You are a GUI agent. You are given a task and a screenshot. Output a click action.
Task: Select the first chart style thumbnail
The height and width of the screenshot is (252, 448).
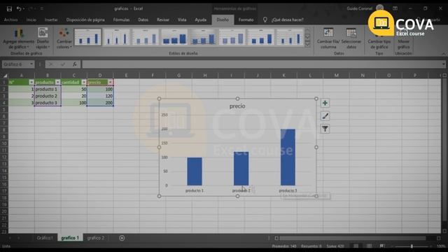(88, 37)
